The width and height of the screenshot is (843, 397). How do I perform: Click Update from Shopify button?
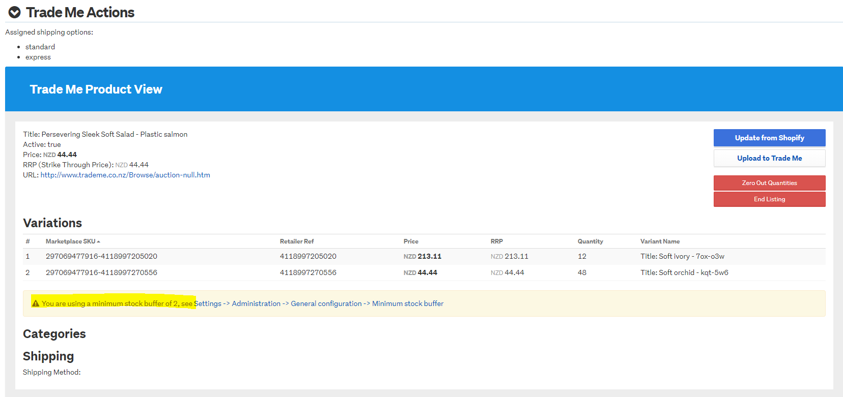(x=769, y=138)
